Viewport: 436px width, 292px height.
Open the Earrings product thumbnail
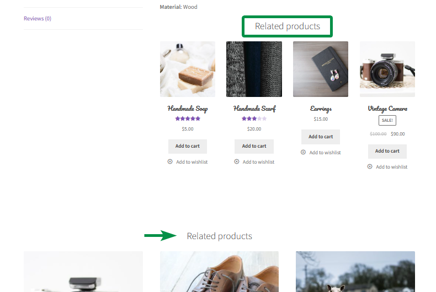point(321,69)
